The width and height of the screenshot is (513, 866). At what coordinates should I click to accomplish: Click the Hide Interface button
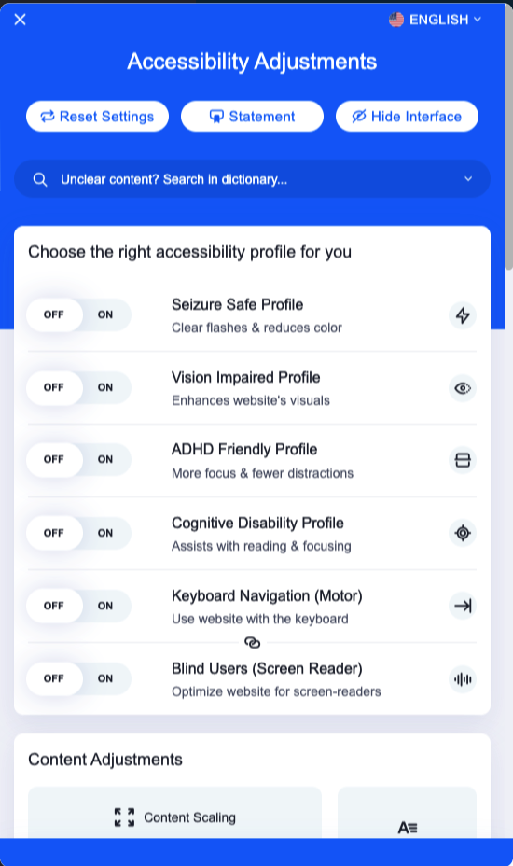point(407,117)
